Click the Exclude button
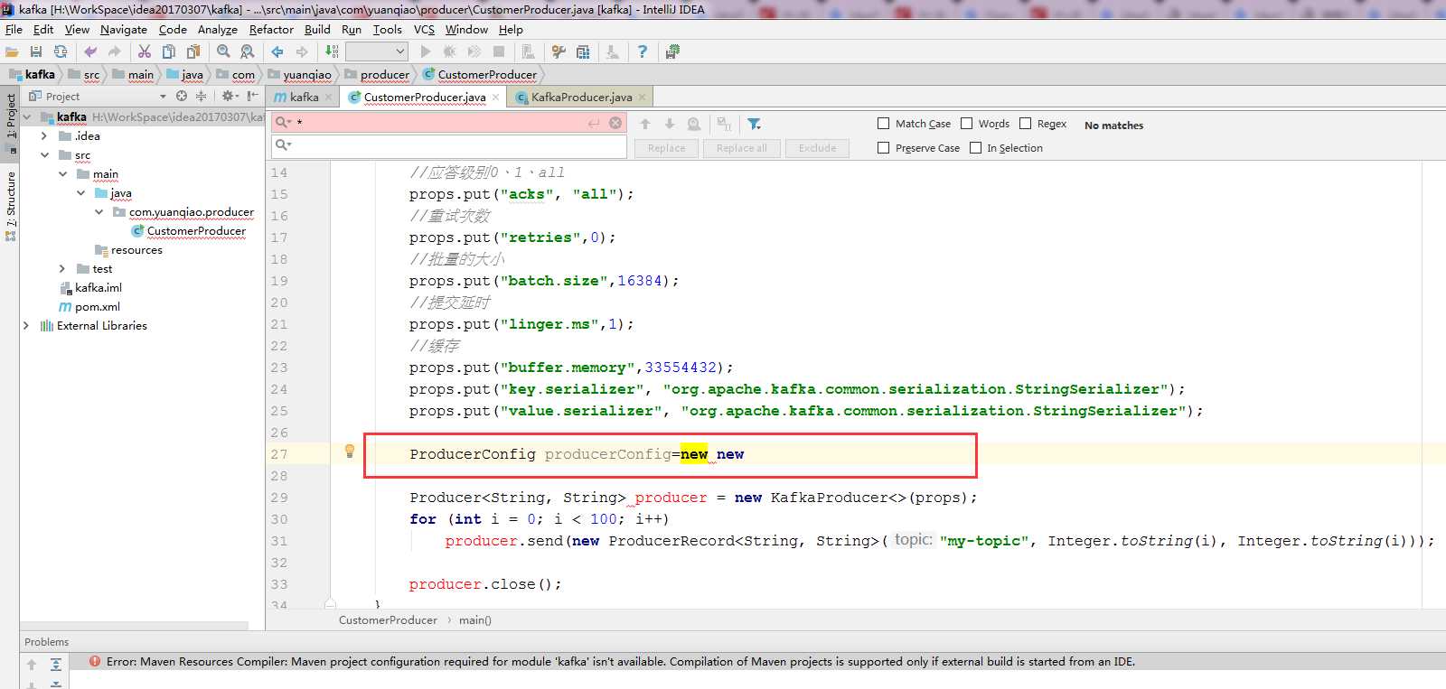1446x689 pixels. pos(817,148)
